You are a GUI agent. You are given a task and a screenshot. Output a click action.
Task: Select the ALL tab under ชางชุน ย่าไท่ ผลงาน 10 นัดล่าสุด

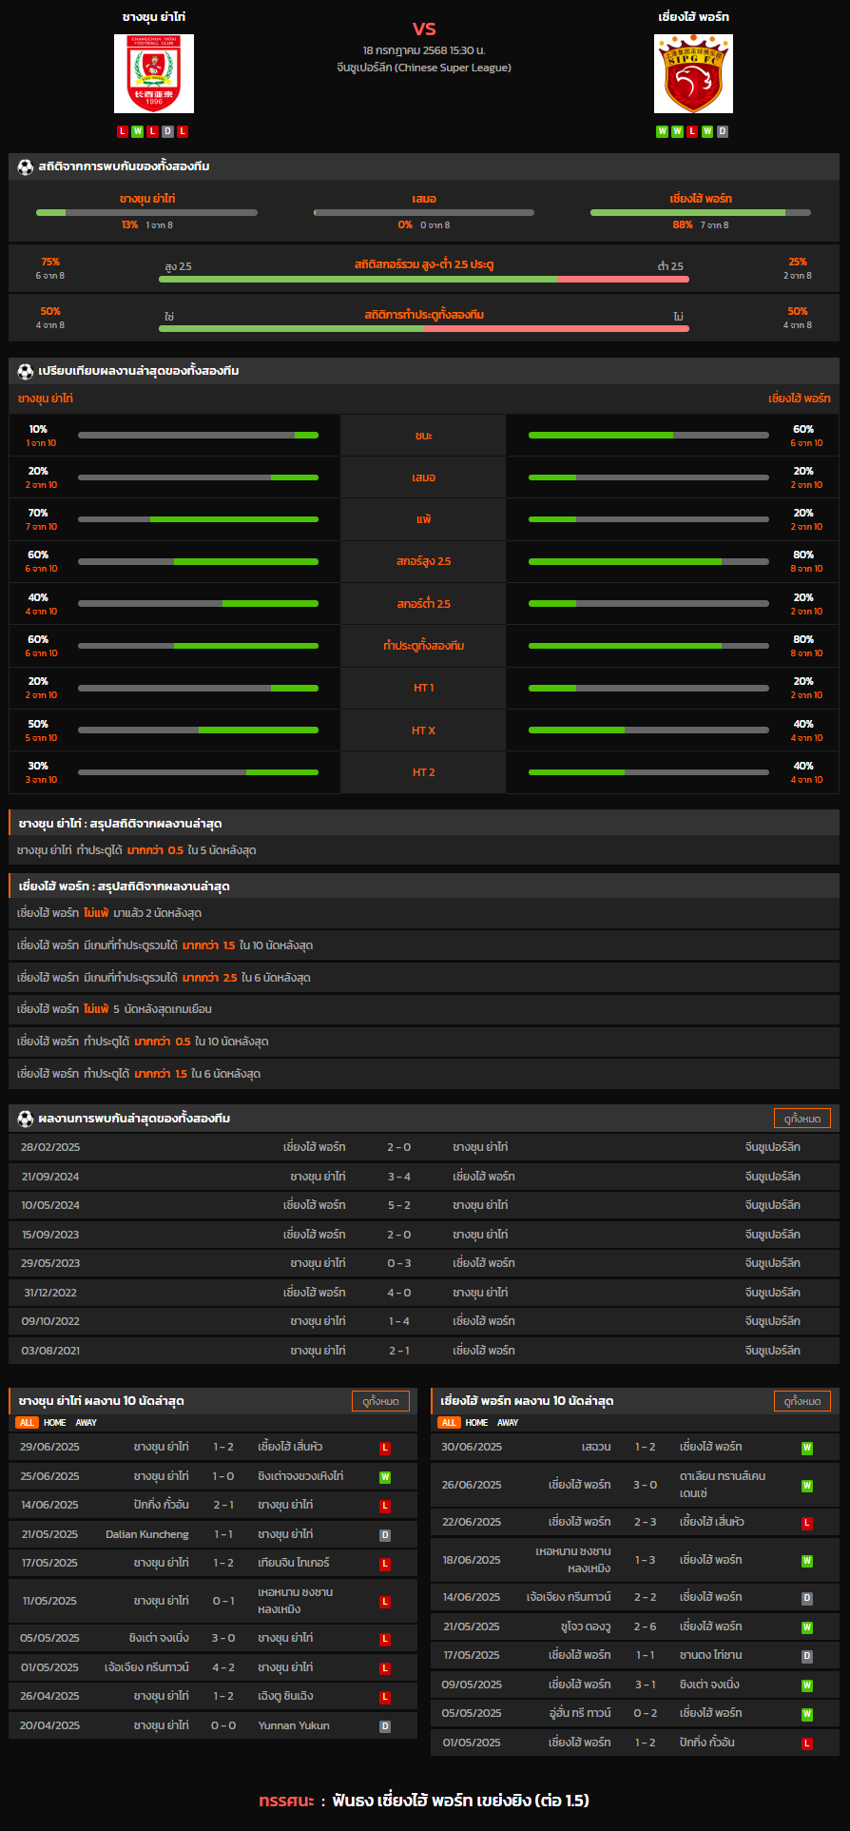point(27,1423)
